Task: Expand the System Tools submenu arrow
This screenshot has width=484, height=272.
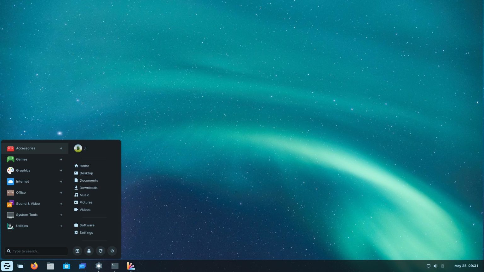Action: point(61,215)
